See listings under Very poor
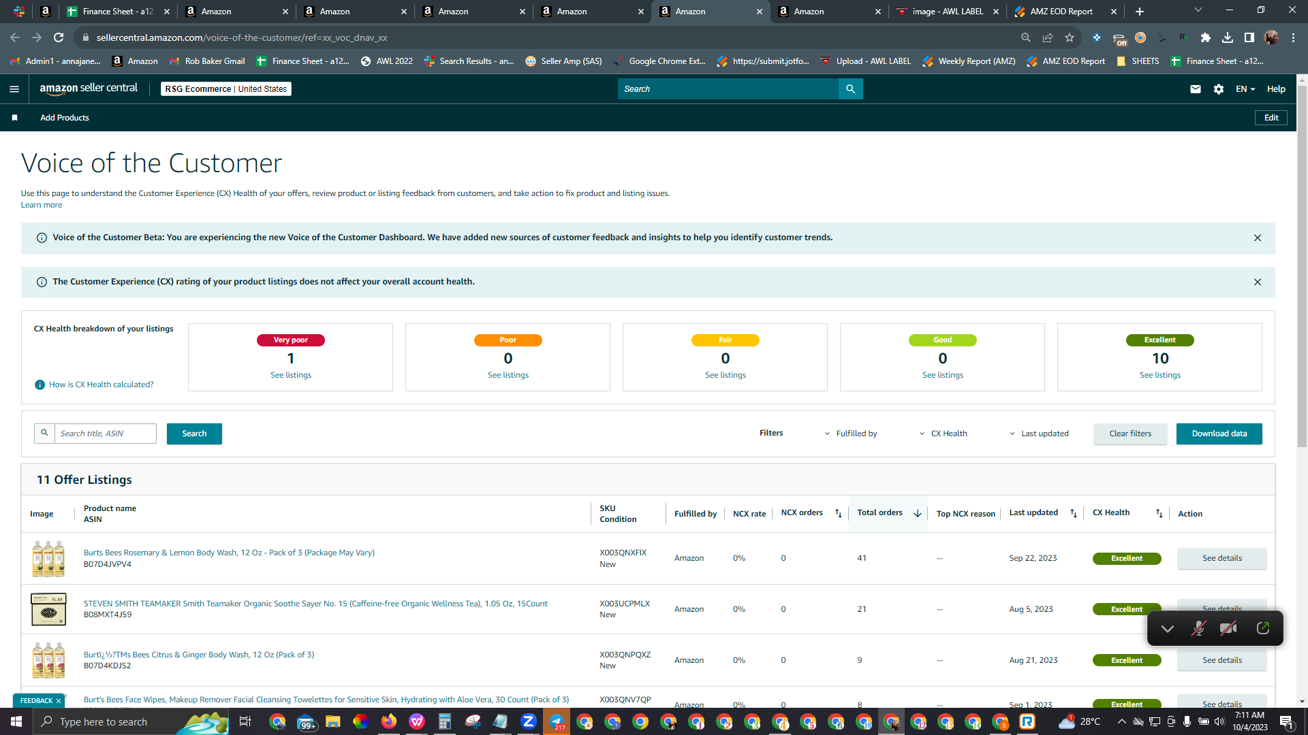 click(x=291, y=375)
